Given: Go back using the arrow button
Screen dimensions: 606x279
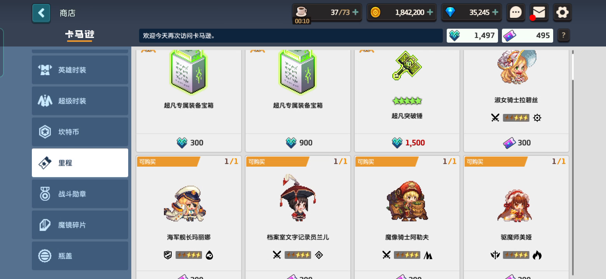Looking at the screenshot, I should click(41, 13).
